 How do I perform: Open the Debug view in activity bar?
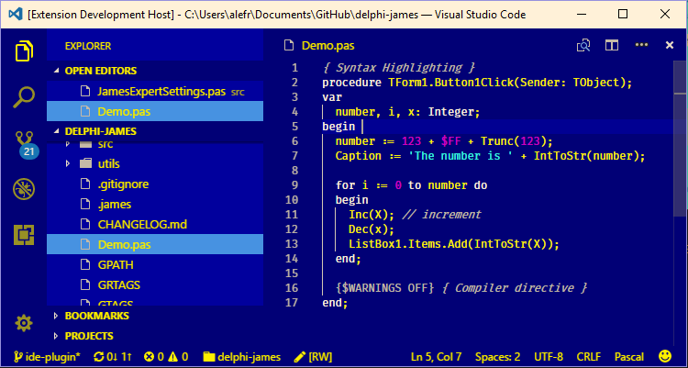pos(24,190)
